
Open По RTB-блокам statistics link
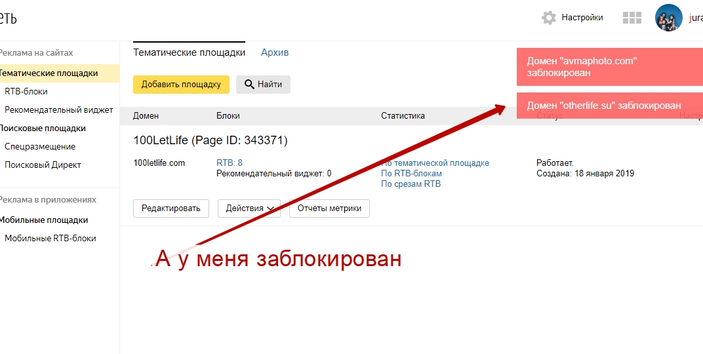pyautogui.click(x=411, y=174)
